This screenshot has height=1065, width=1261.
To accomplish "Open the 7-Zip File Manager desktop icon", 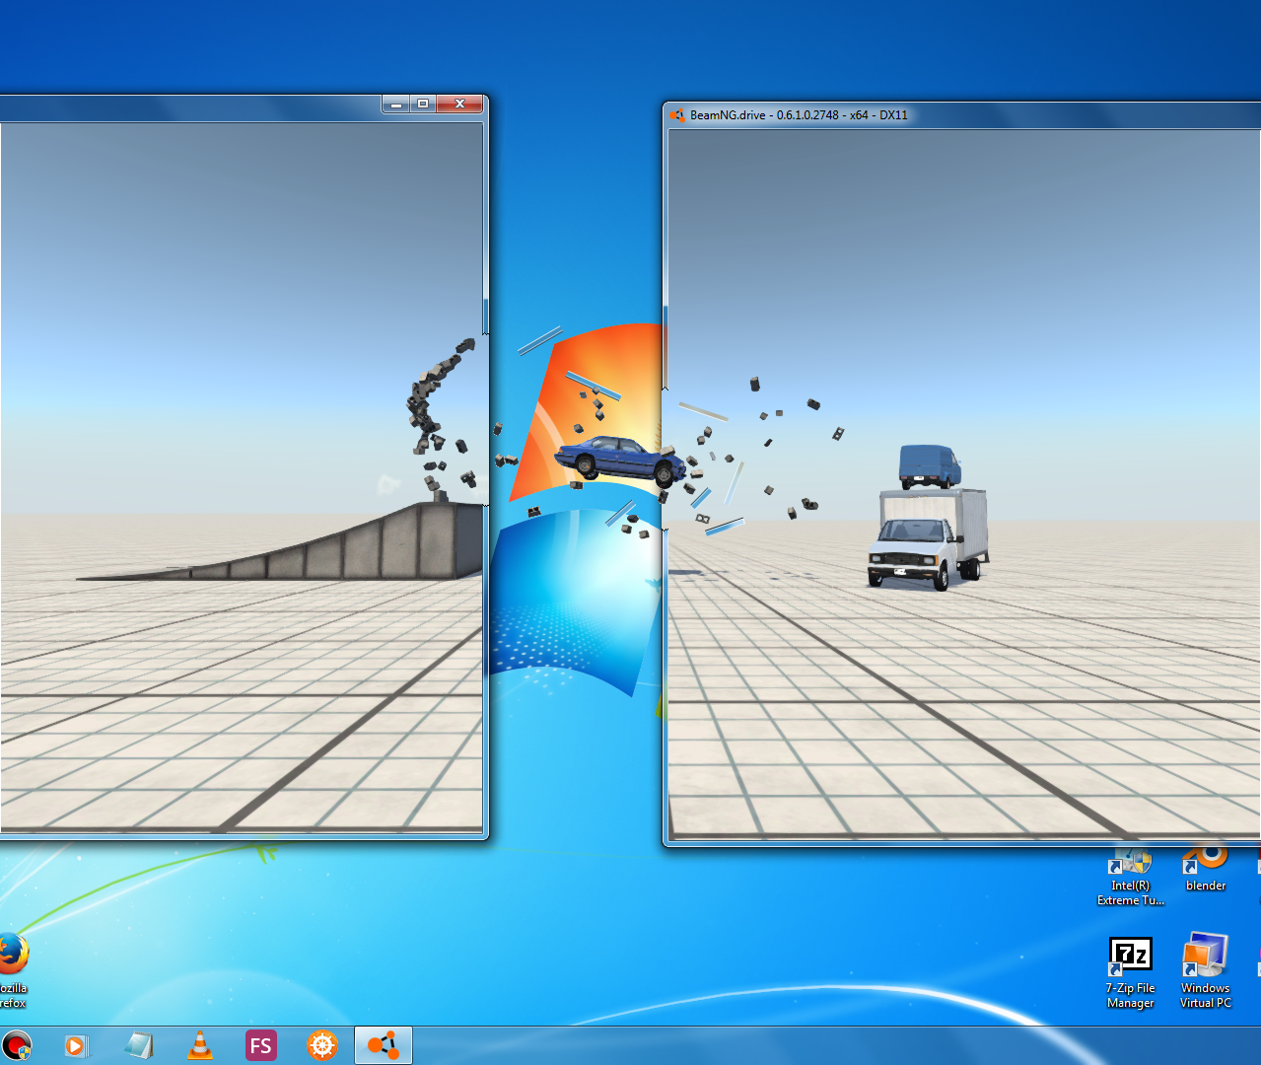I will click(1131, 971).
